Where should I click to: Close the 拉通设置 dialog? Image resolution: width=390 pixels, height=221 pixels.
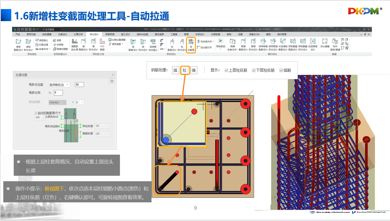(x=113, y=75)
